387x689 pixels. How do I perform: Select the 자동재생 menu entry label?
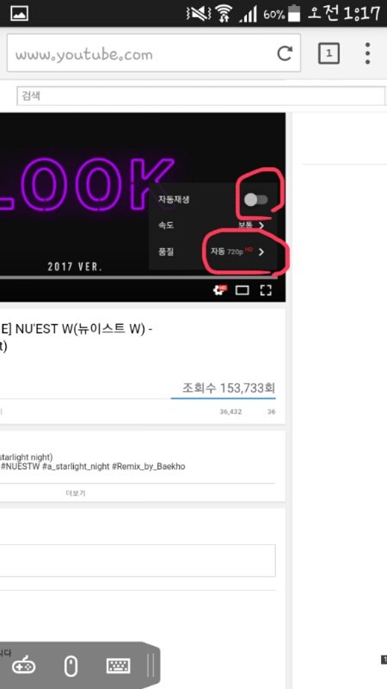click(x=174, y=200)
